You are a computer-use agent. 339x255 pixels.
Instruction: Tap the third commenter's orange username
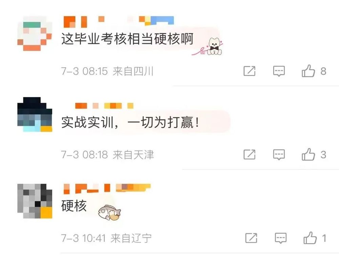(x=107, y=188)
